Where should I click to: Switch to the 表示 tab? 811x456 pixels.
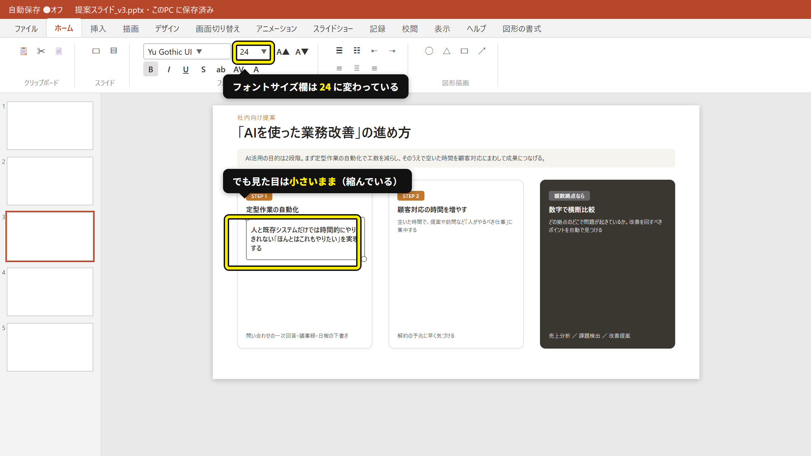442,29
